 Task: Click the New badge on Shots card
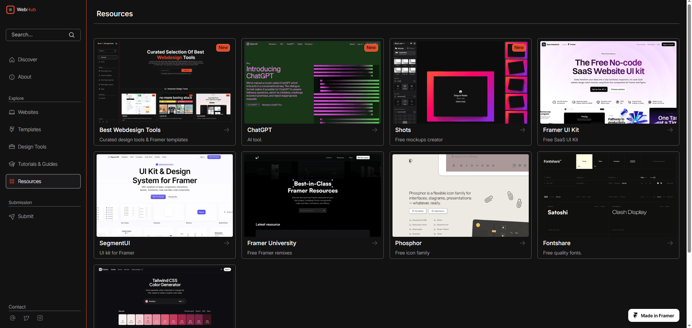tap(519, 48)
